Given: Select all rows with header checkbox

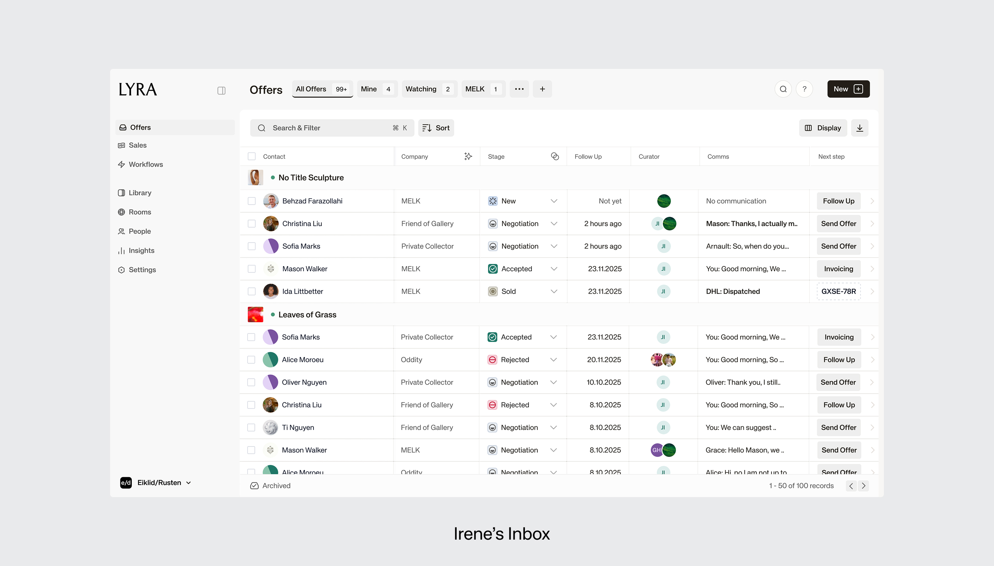Looking at the screenshot, I should [x=251, y=156].
